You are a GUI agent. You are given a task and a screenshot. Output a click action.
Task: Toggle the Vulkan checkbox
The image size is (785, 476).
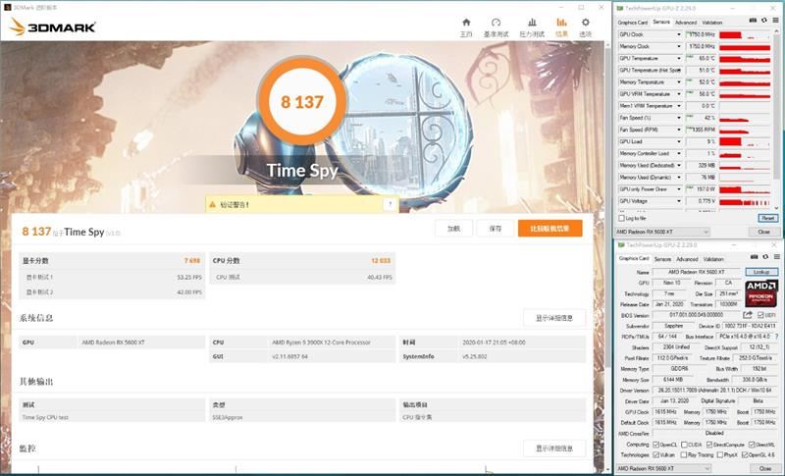(x=655, y=454)
